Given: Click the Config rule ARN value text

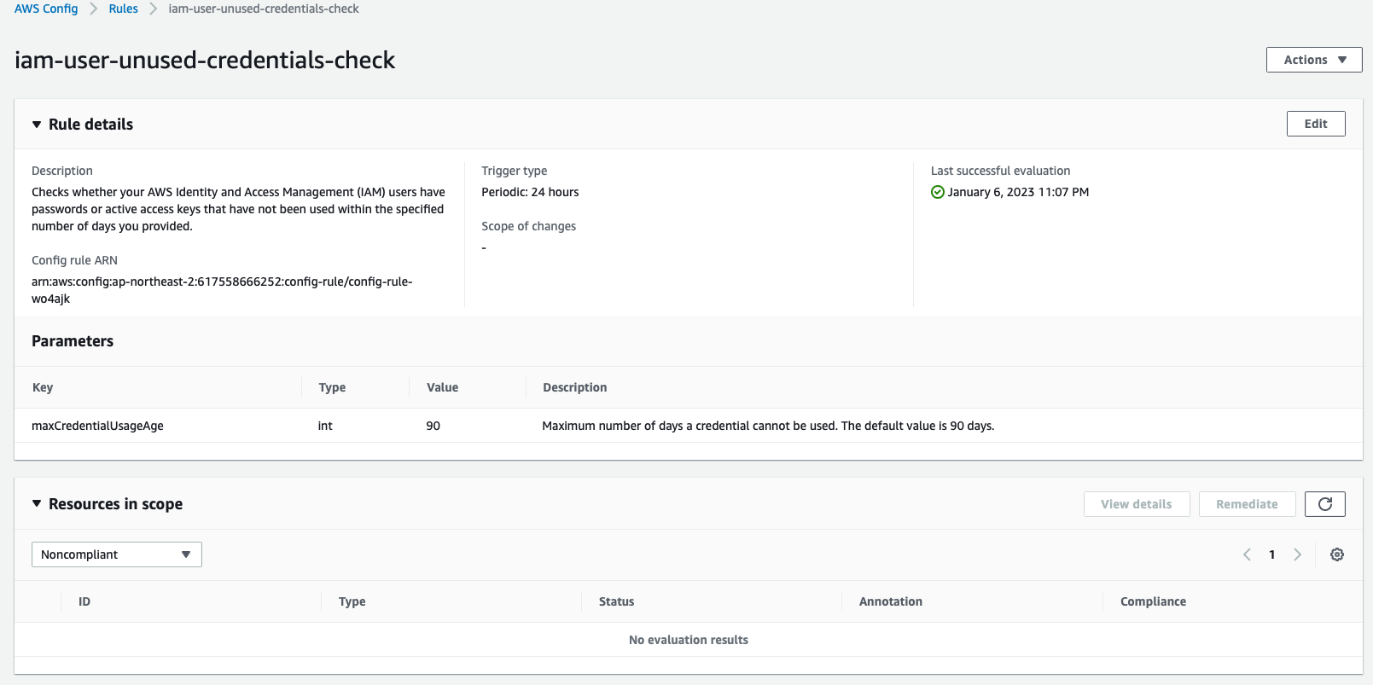Looking at the screenshot, I should coord(222,290).
